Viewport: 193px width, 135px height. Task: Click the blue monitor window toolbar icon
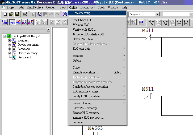(141, 22)
